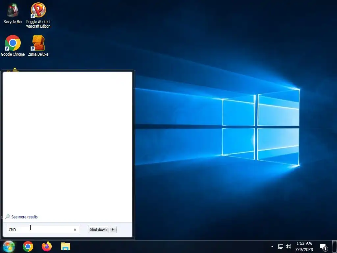The image size is (337, 253).
Task: Click the Show desktop strip
Action: tap(334, 246)
